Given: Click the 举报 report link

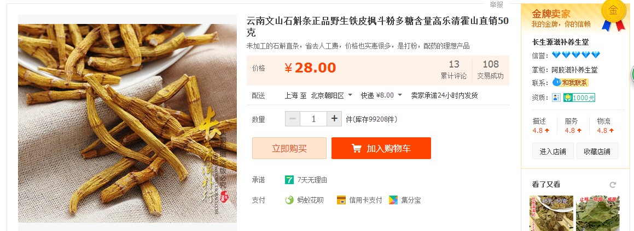Looking at the screenshot, I should tap(497, 4).
